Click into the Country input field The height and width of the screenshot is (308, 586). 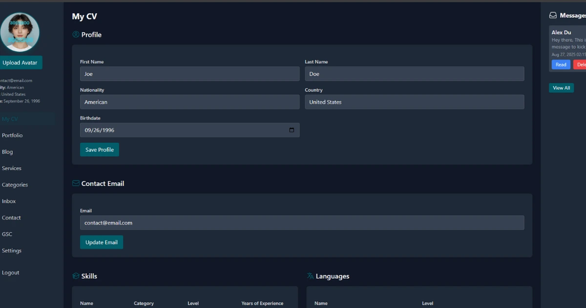coord(414,102)
